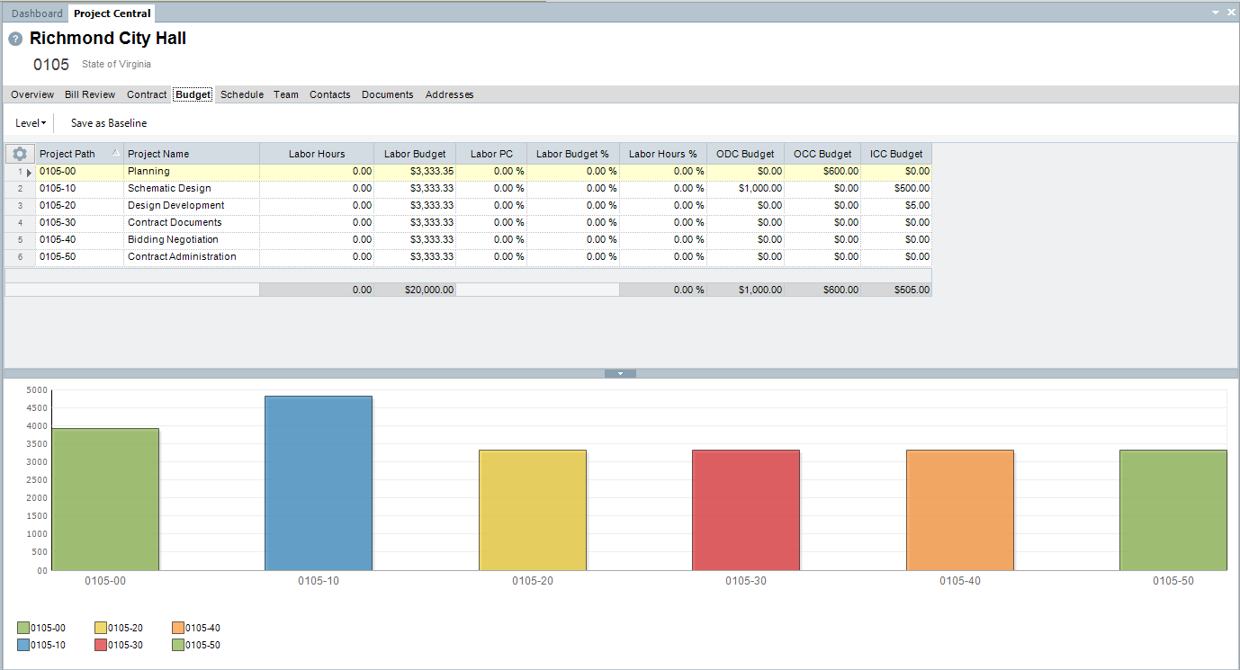The height and width of the screenshot is (670, 1240).
Task: Open the Contacts tab
Action: click(x=330, y=94)
